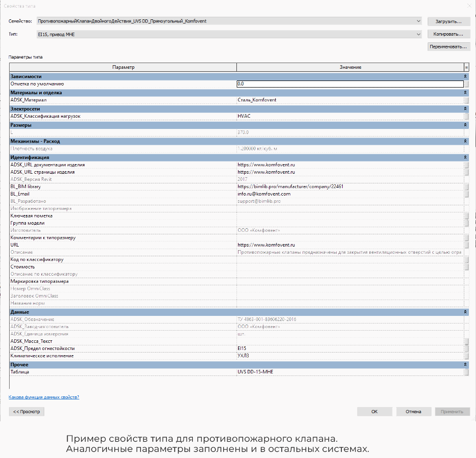This screenshot has width=476, height=458.
Task: Select the Код по классификатору parameter name
Action: point(37,260)
